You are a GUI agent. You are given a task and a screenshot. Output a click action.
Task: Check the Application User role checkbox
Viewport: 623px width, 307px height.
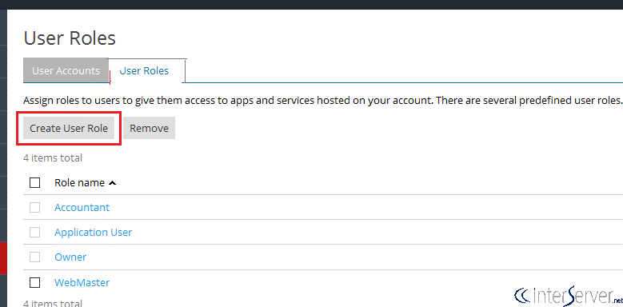click(35, 233)
